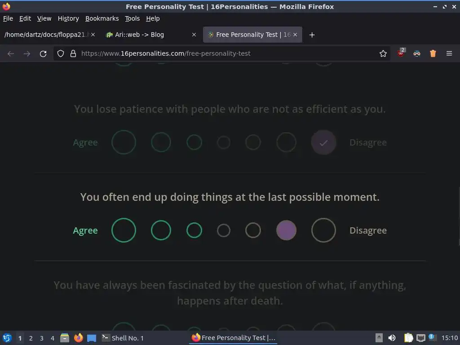
Task: Click the page vertical scrollbar thumb
Action: [459, 216]
